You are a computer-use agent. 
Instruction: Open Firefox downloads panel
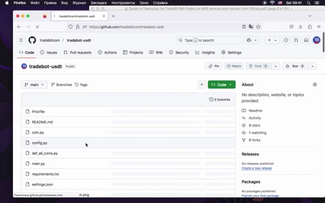(300, 27)
